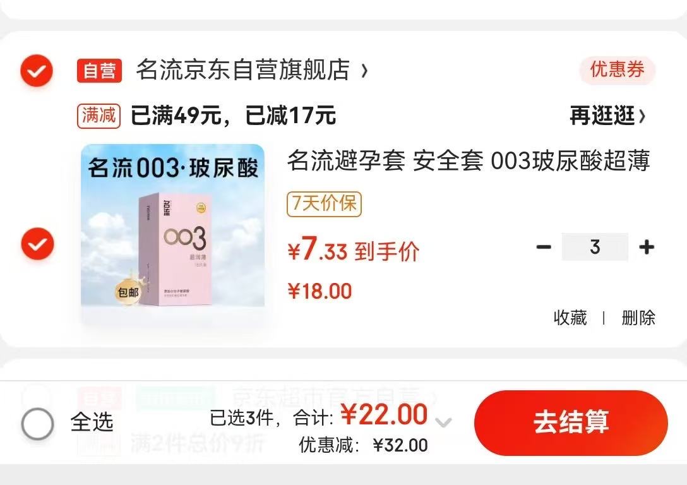The height and width of the screenshot is (485, 687).
Task: Click the quantity field showing 3
Action: pyautogui.click(x=595, y=247)
